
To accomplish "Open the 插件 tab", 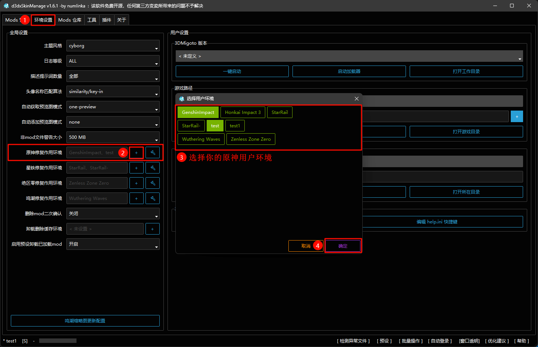I will pyautogui.click(x=107, y=20).
